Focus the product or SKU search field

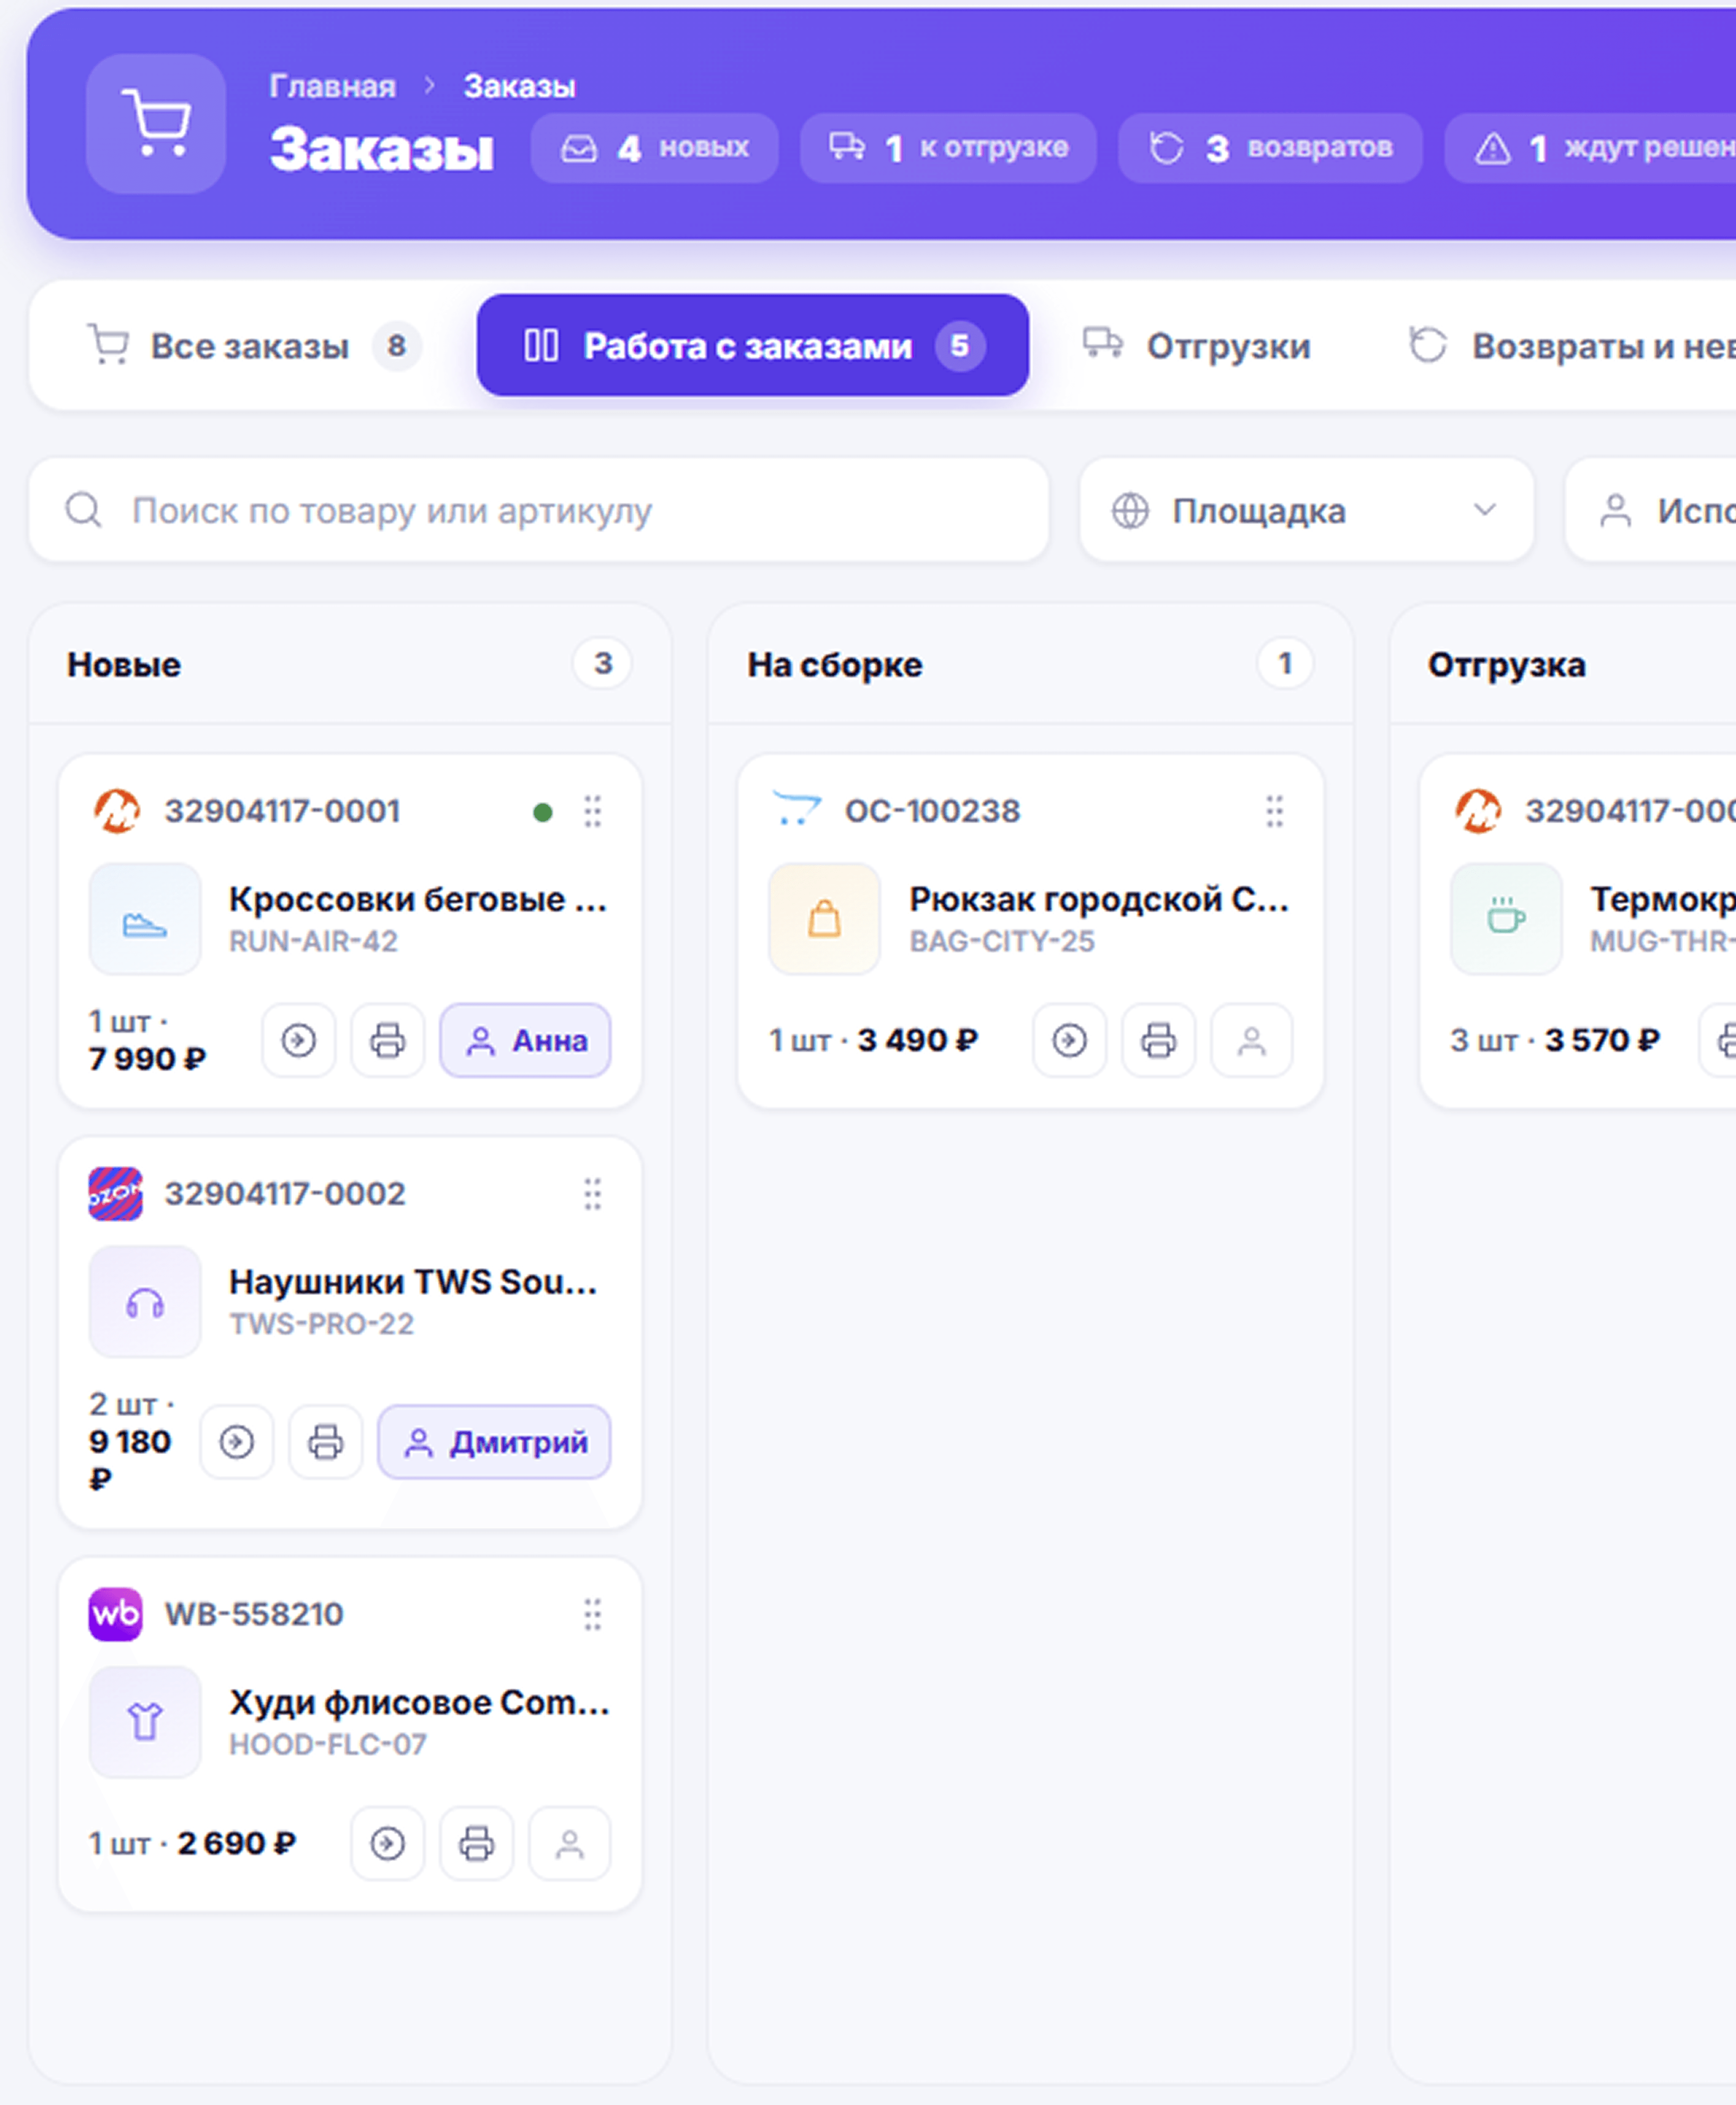click(539, 510)
